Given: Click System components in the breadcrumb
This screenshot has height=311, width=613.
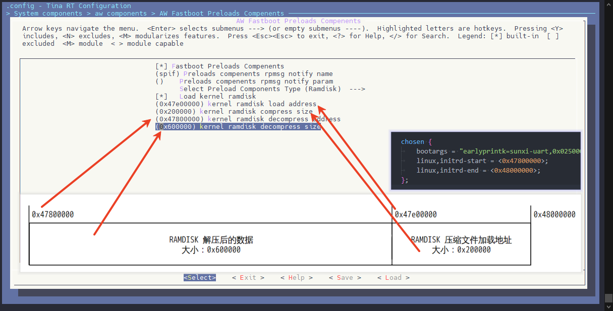Looking at the screenshot, I should pyautogui.click(x=48, y=14).
